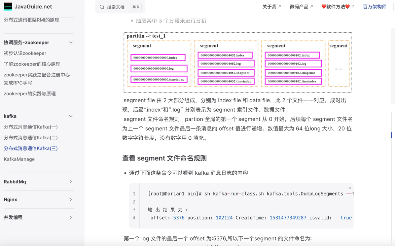Click the partition segment diagram image

pyautogui.click(x=238, y=63)
